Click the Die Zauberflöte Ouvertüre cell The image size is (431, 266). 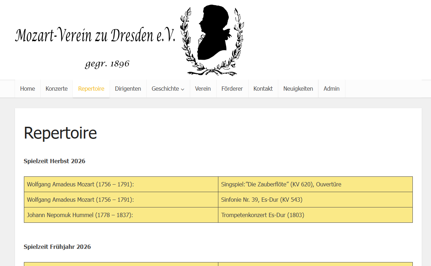click(x=315, y=184)
